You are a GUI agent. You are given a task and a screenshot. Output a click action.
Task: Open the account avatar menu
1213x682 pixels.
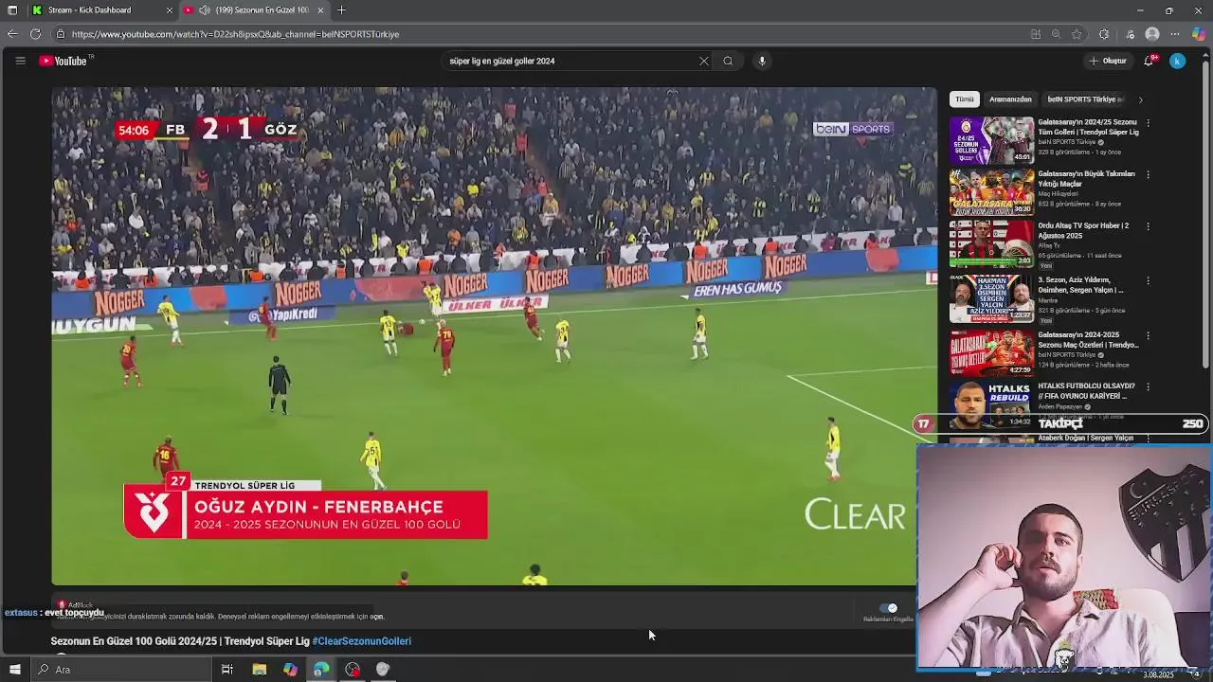coord(1177,61)
